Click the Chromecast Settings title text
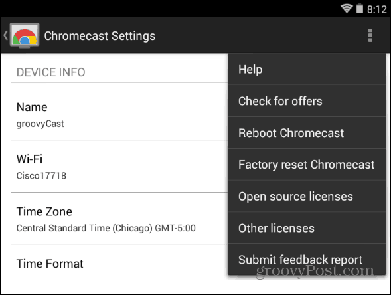The height and width of the screenshot is (295, 391). 100,36
